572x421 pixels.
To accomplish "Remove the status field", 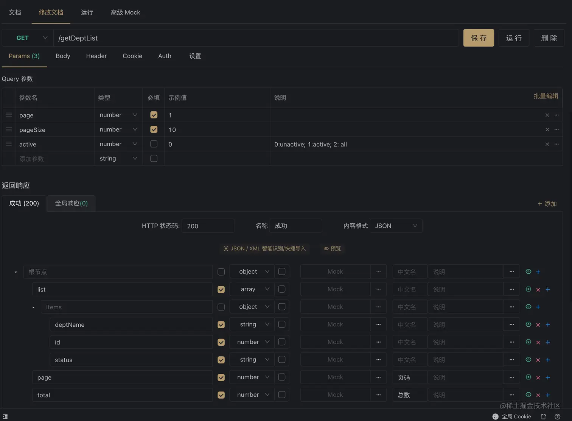I will [538, 360].
